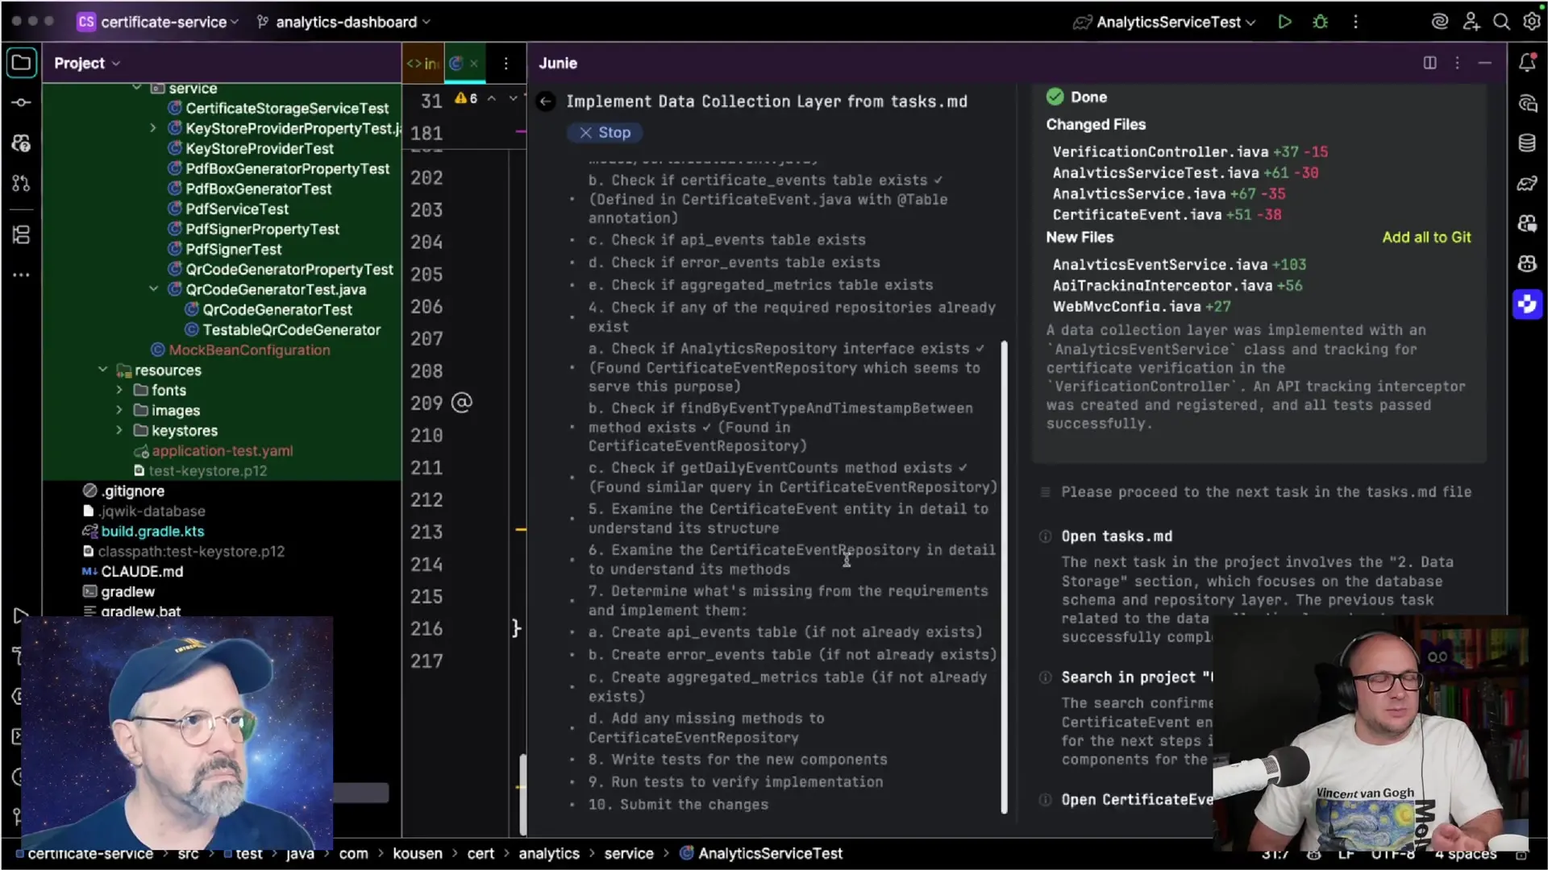Viewport: 1548px width, 870px height.
Task: Click AnalyticsServiceTest breadcrumb entry
Action: click(x=761, y=854)
